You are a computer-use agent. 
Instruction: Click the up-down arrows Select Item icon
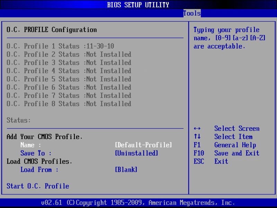pos(197,137)
